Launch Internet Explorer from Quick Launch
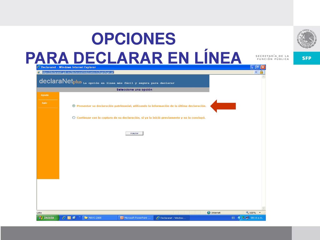The height and width of the screenshot is (240, 320). [x=64, y=218]
